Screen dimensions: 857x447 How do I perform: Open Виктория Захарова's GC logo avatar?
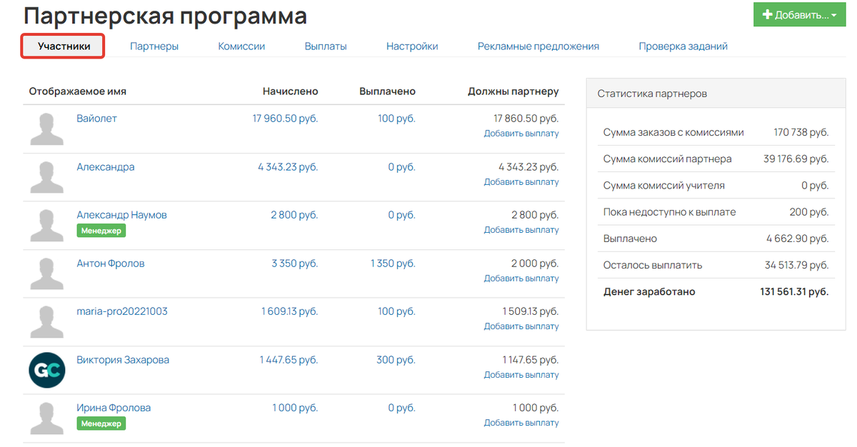47,370
